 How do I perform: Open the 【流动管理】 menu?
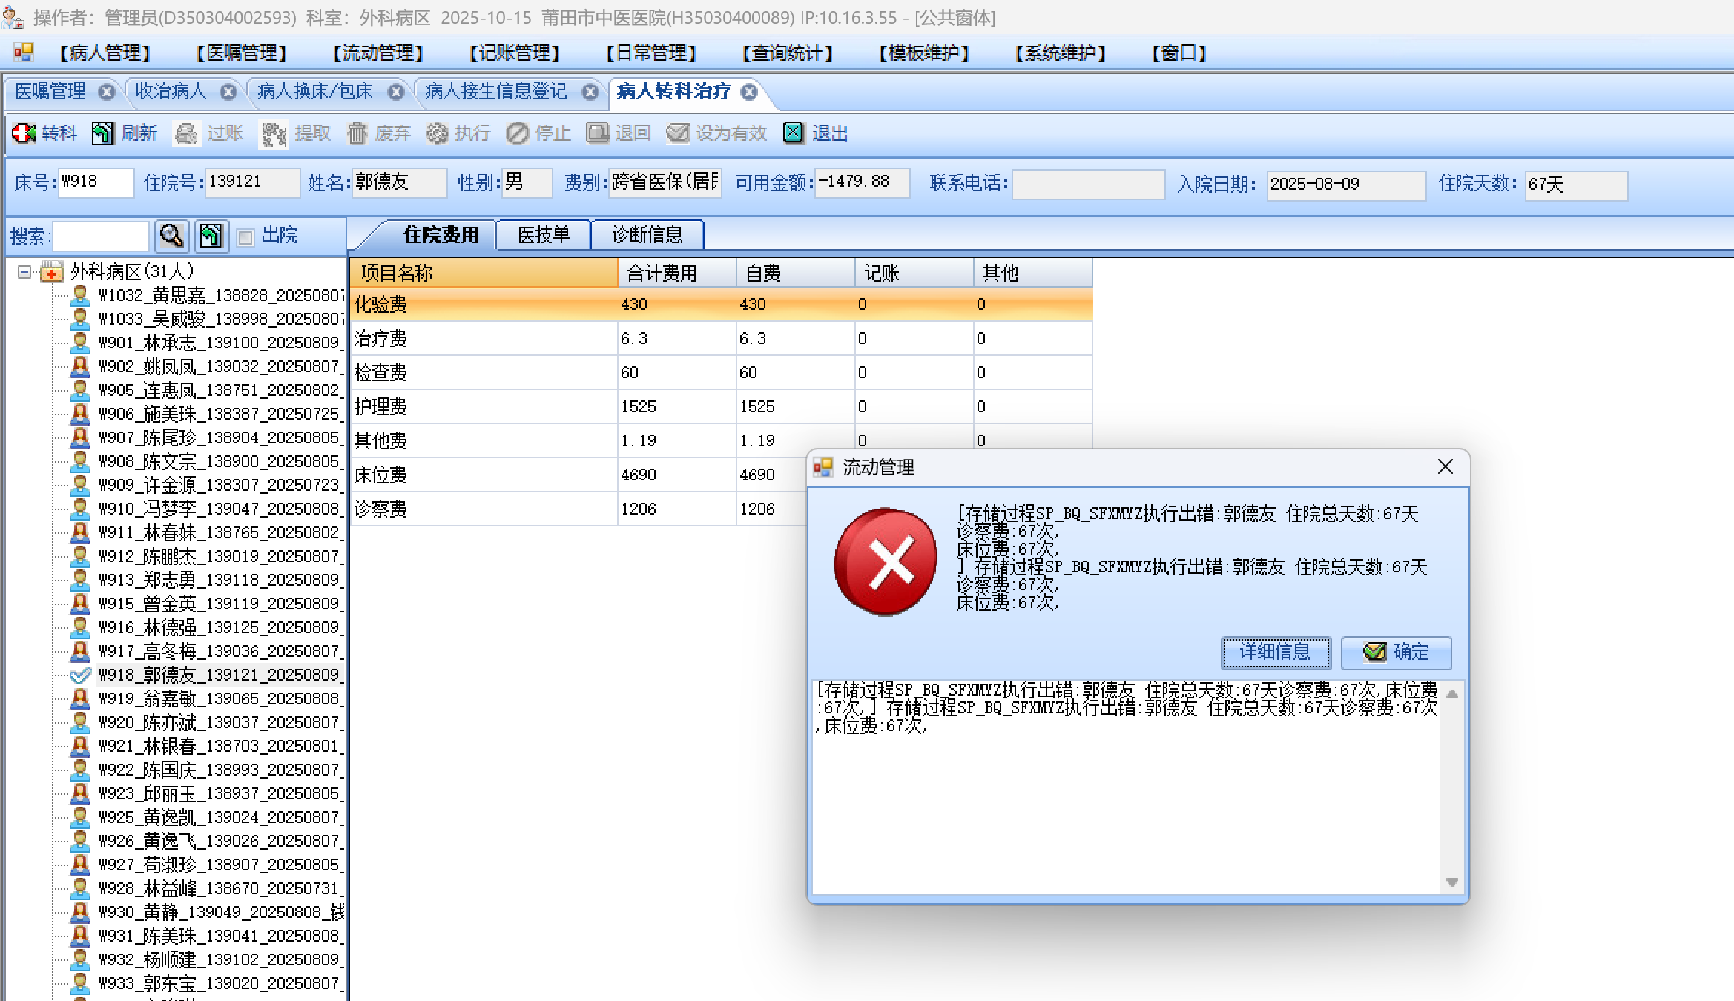click(x=378, y=53)
